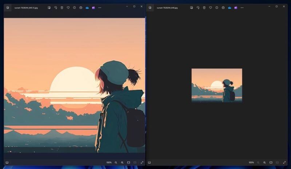Fit image to window in right Photos window
The height and width of the screenshot is (169, 291).
coord(271,162)
